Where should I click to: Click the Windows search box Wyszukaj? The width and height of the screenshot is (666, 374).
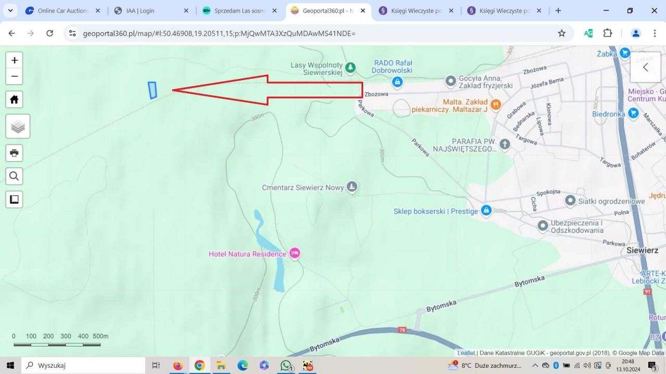pos(83,365)
